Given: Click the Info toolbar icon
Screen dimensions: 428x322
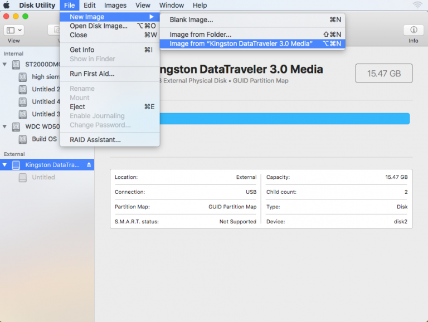Looking at the screenshot, I should point(414,30).
